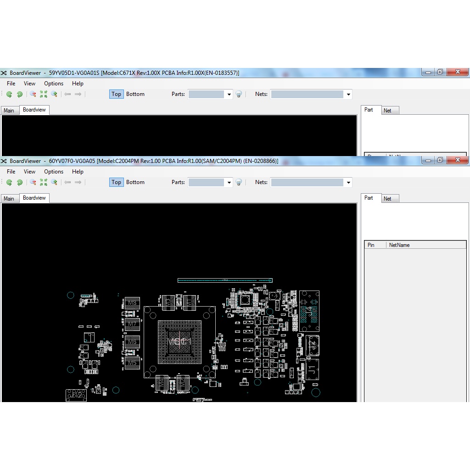Click NetName column header in 60YV07F0 panel
The image size is (470, 470).
426,245
